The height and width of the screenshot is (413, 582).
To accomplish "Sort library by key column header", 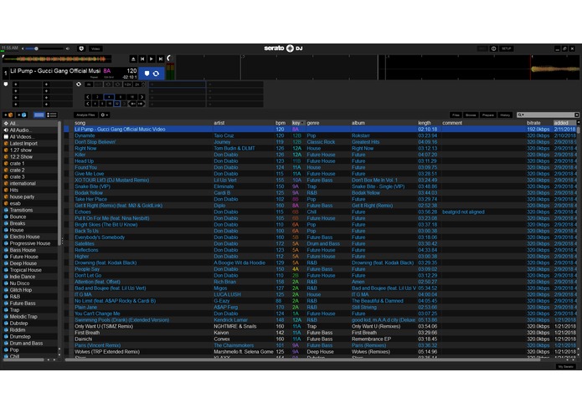I will click(298, 123).
